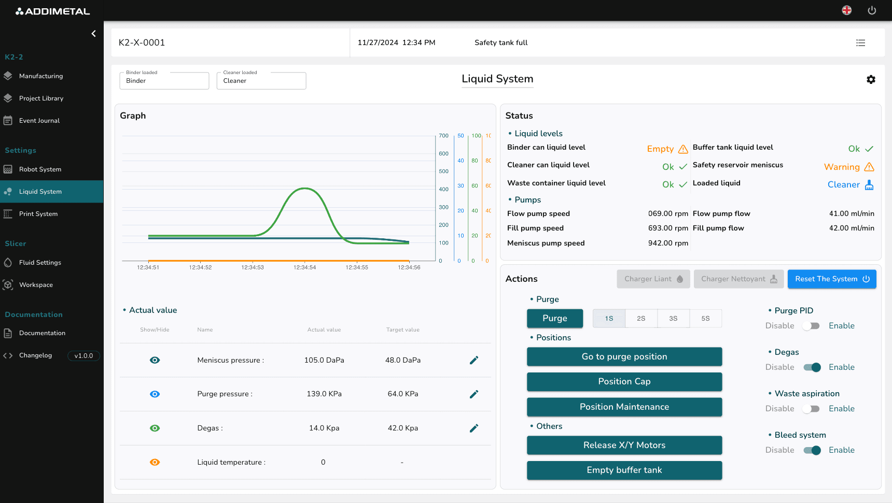This screenshot has height=503, width=892.
Task: Open Project Library from the sidebar
Action: [x=41, y=98]
